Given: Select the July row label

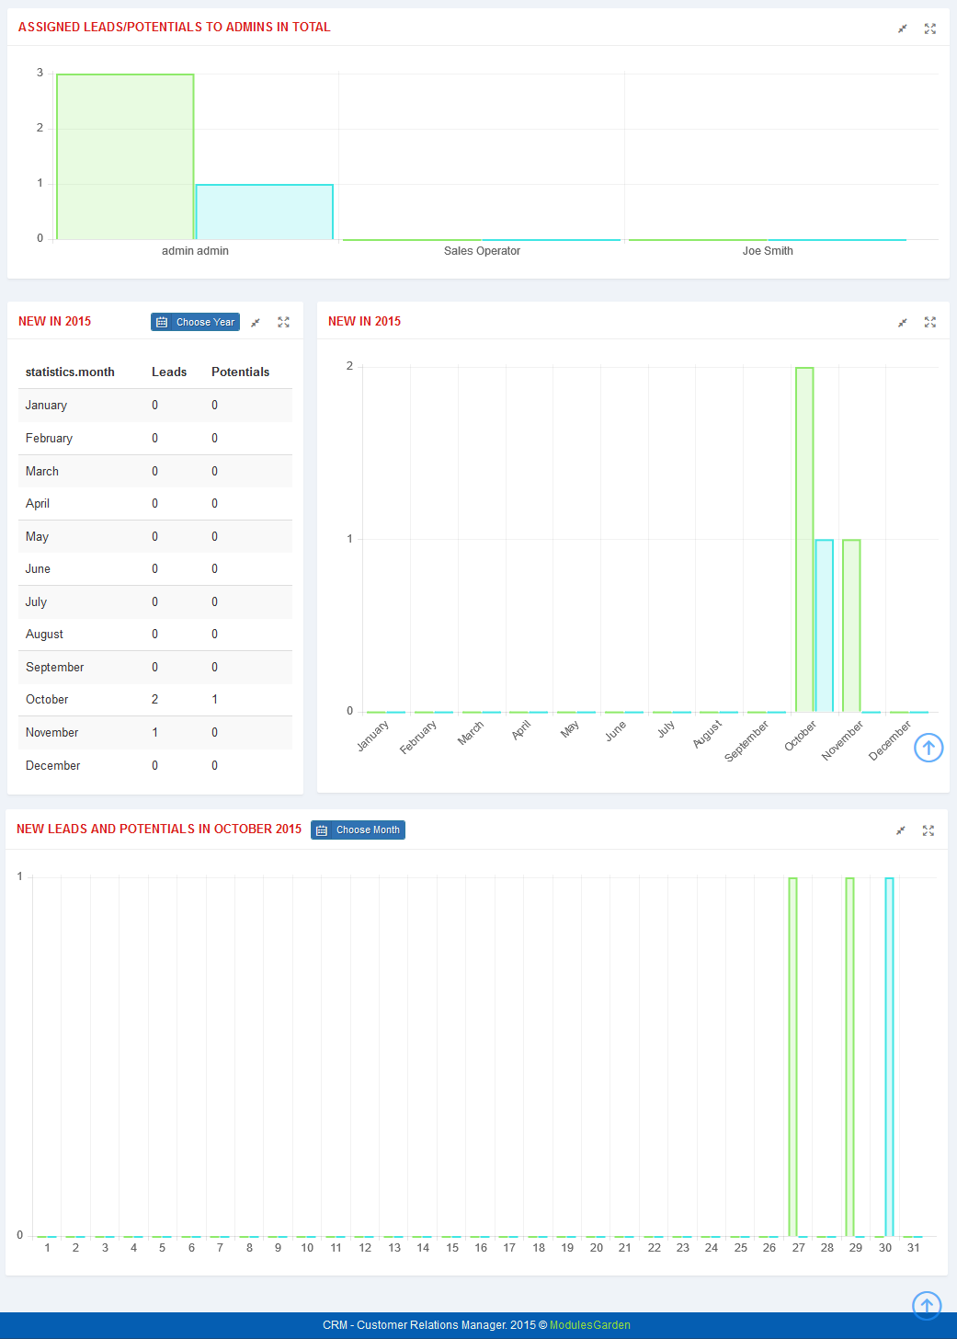Looking at the screenshot, I should (x=36, y=602).
